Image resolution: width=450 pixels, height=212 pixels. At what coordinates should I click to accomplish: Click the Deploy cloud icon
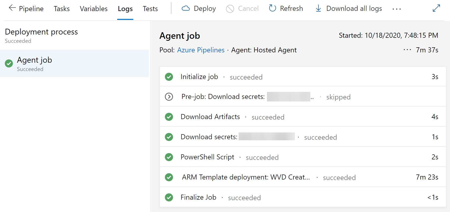186,9
